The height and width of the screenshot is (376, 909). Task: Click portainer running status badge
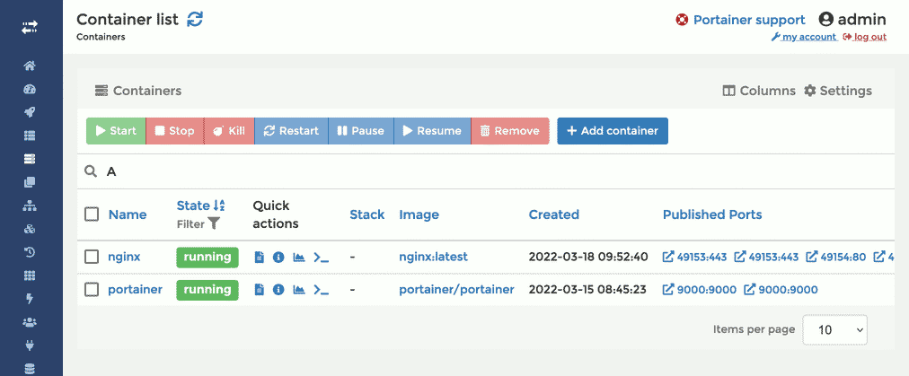click(207, 289)
